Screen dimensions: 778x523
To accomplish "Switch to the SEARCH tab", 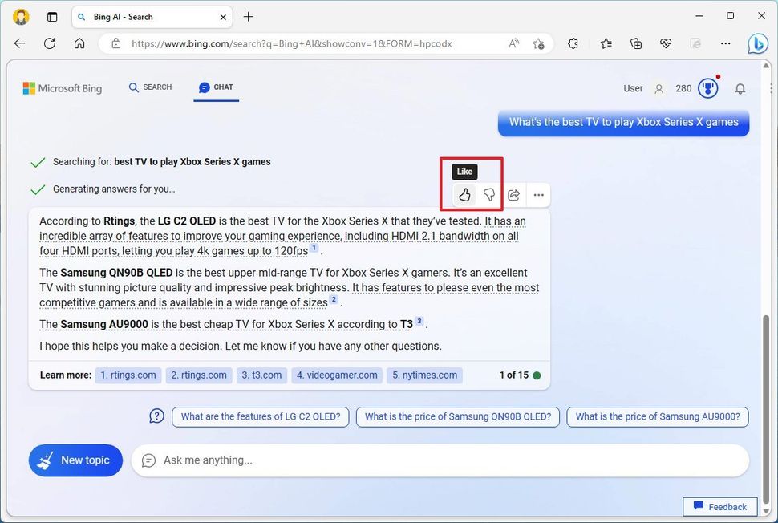I will tap(149, 87).
